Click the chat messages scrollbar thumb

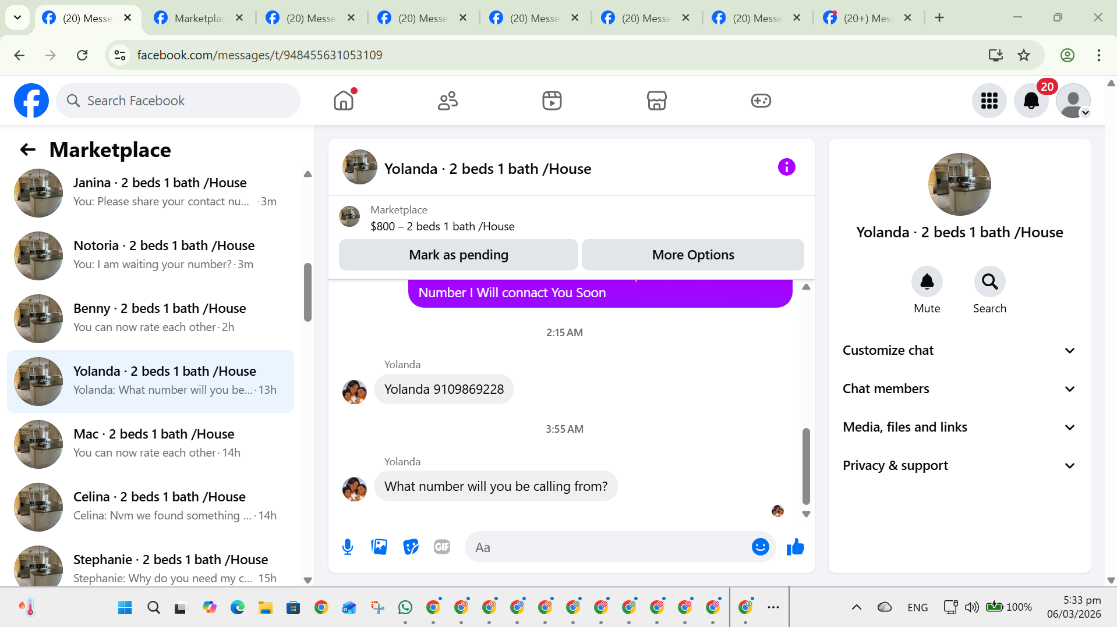[806, 466]
